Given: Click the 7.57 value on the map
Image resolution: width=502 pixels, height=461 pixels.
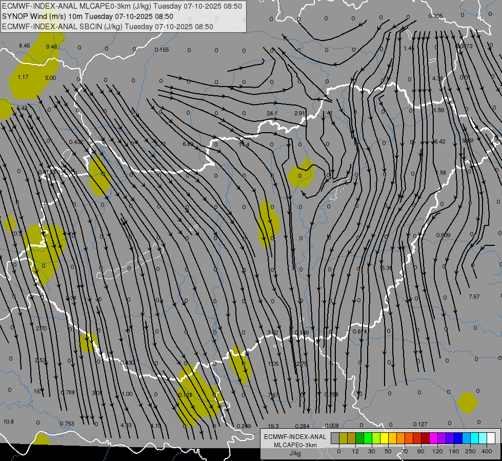Looking at the screenshot, I should tap(474, 297).
